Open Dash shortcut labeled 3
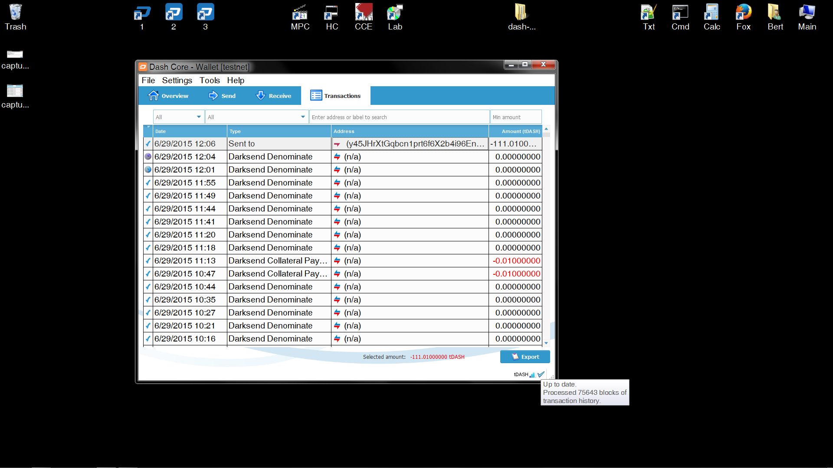The width and height of the screenshot is (833, 468). (x=205, y=17)
